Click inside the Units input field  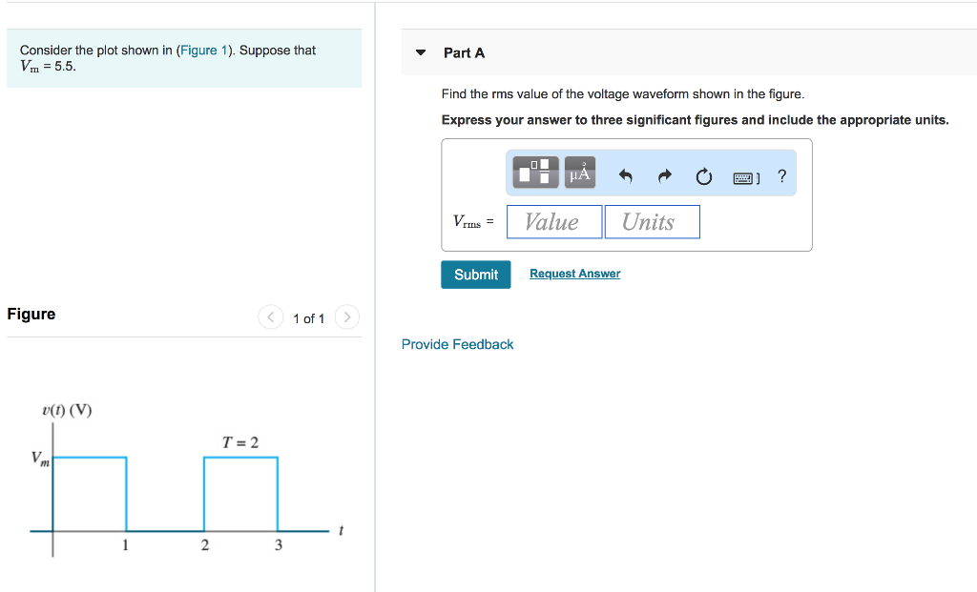click(652, 221)
